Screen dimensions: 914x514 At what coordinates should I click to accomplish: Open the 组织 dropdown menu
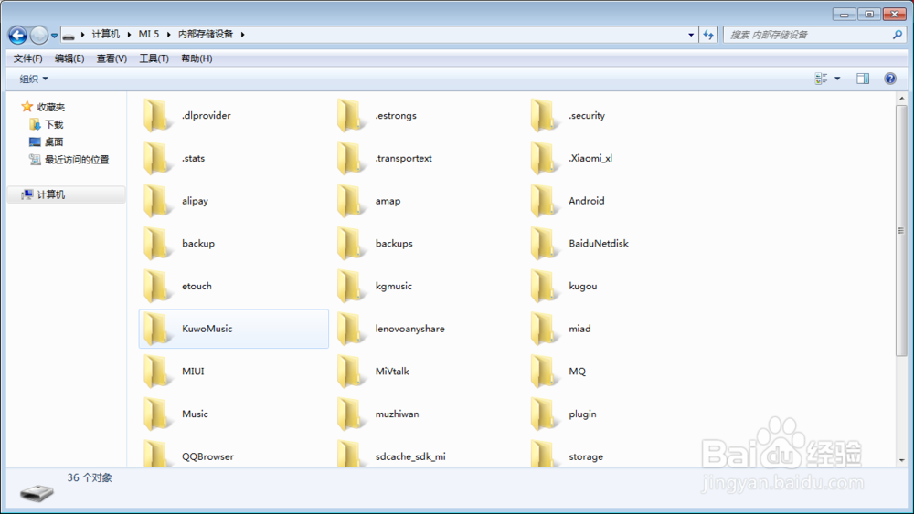point(34,79)
